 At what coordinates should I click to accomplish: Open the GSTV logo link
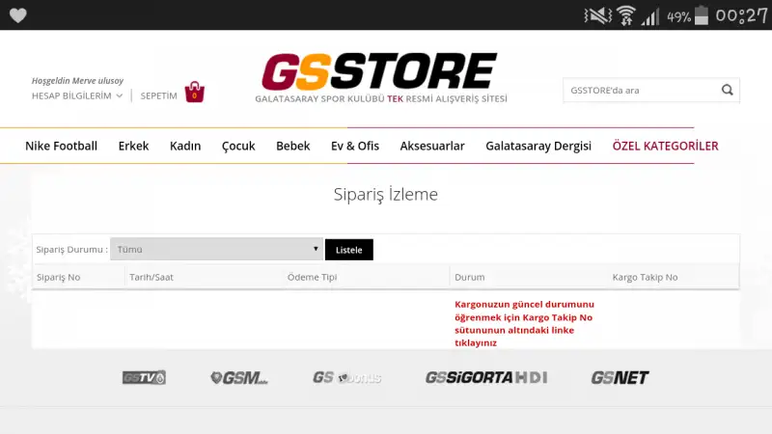pyautogui.click(x=144, y=377)
